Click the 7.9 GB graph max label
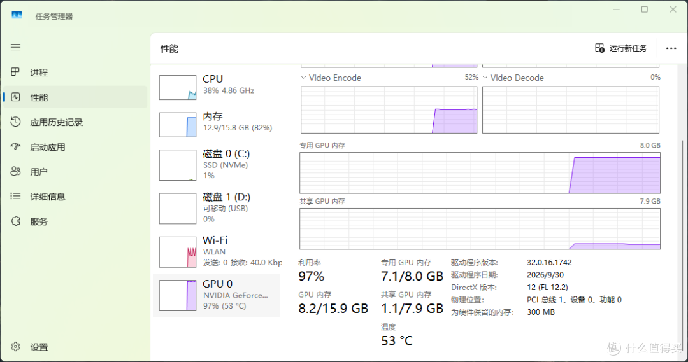688x362 pixels. [650, 201]
